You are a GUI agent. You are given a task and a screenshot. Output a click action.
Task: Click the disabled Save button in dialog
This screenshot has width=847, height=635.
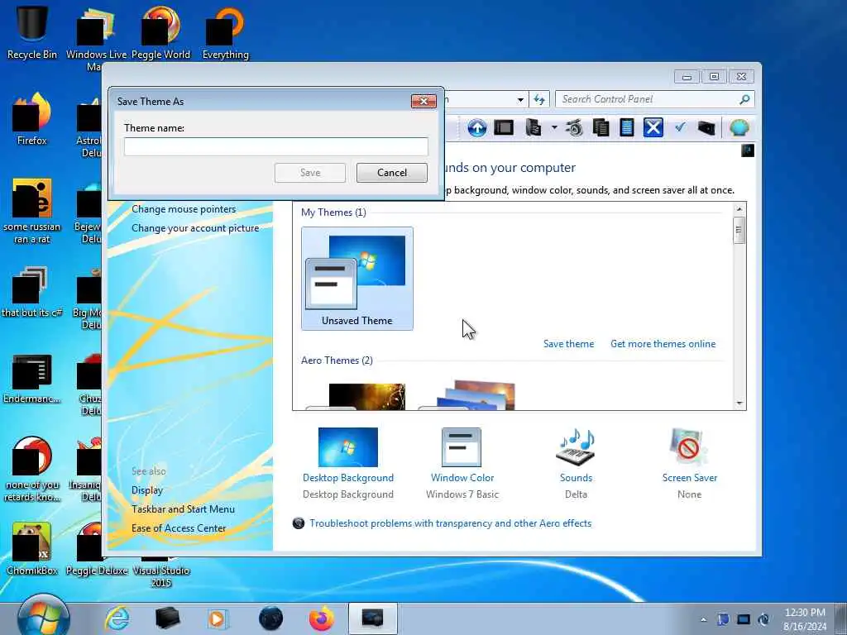[310, 173]
